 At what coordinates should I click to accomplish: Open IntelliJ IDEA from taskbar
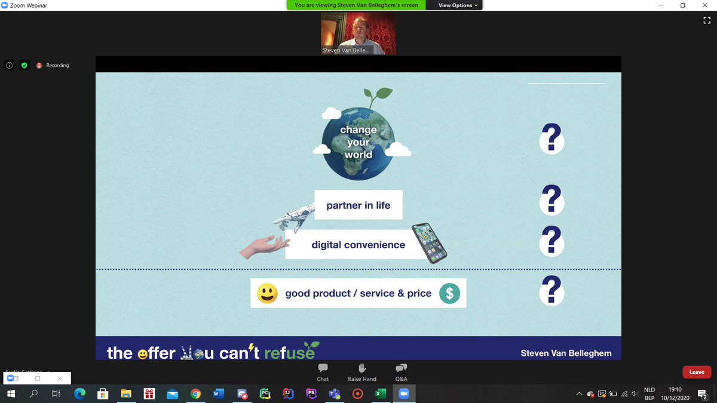coord(288,393)
